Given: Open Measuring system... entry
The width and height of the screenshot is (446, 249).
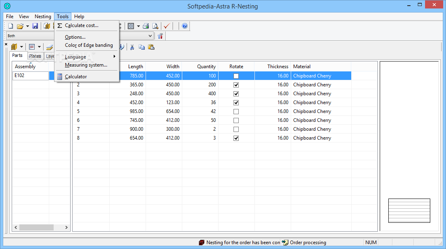Looking at the screenshot, I should (87, 65).
